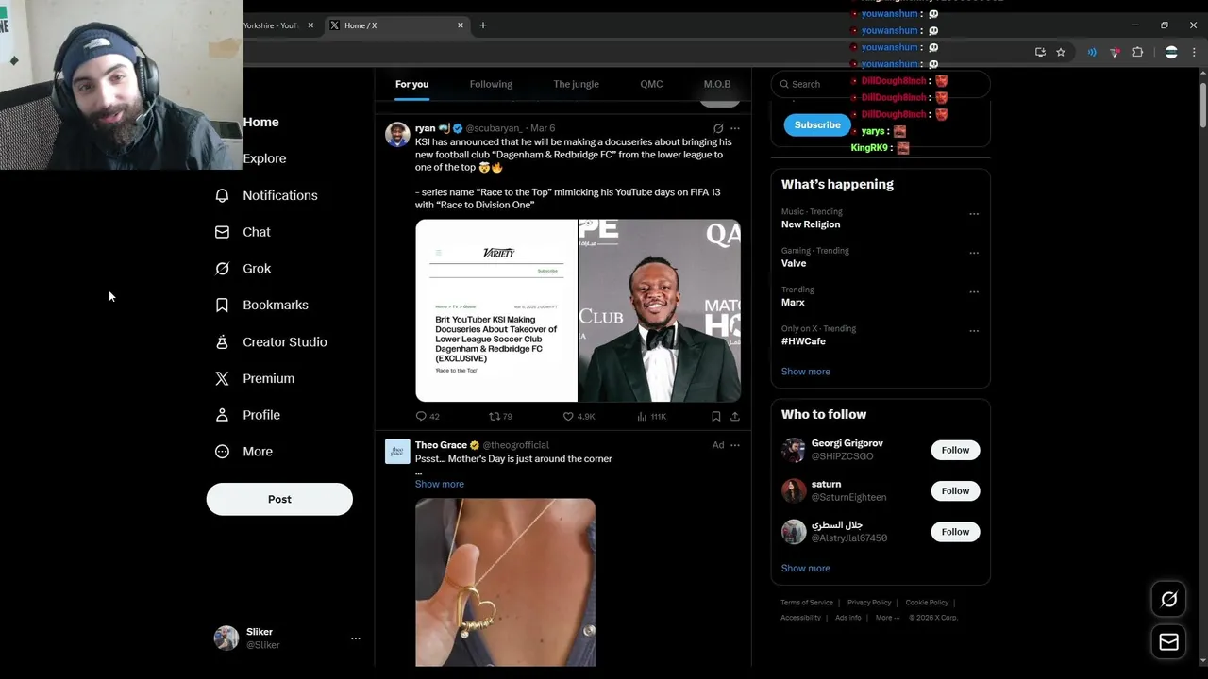Open options for #HWCafe trend

974,331
